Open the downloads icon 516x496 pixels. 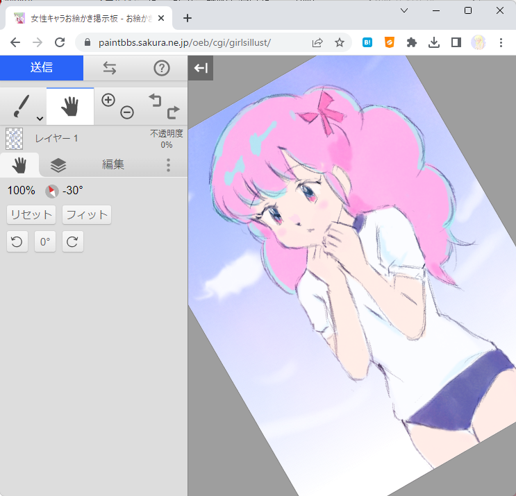pos(434,42)
